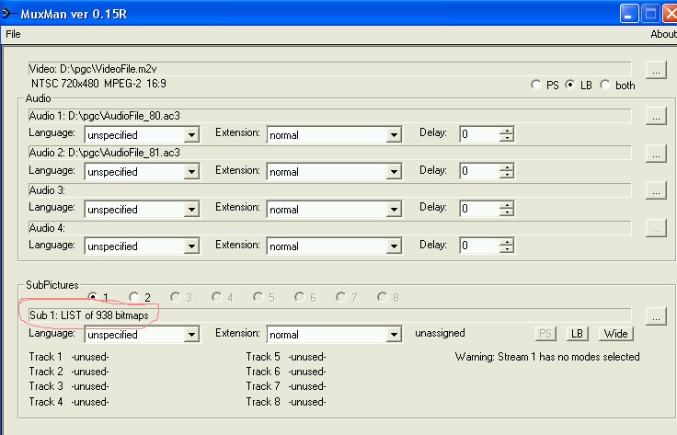Click the Audio 3 Delay value field

479,209
